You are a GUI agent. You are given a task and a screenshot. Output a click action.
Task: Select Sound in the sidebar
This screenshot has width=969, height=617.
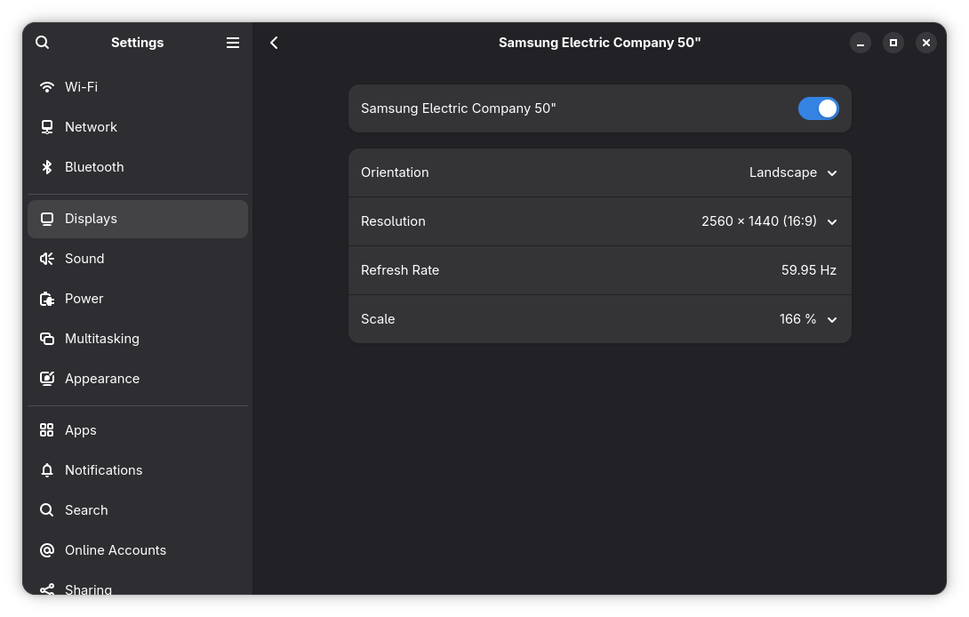pyautogui.click(x=138, y=259)
